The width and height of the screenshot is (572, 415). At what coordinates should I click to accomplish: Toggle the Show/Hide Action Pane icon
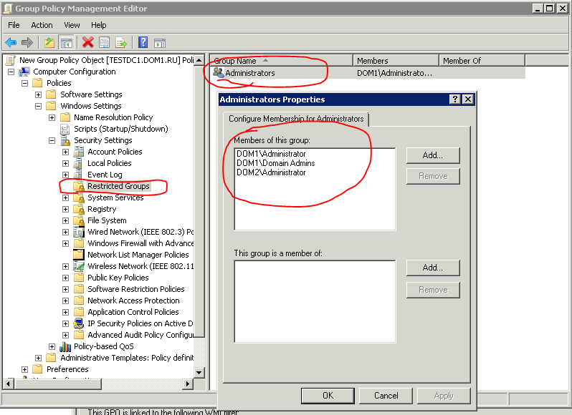point(160,43)
